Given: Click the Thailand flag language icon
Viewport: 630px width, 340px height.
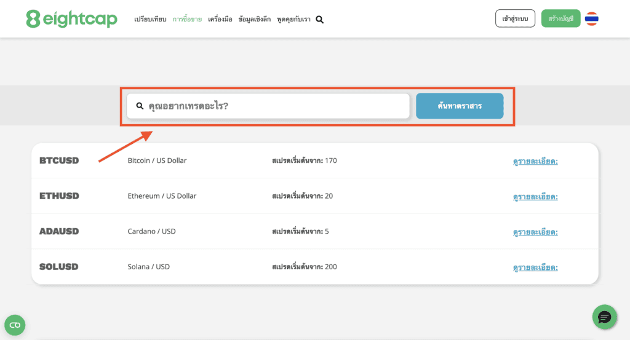Looking at the screenshot, I should (x=592, y=19).
